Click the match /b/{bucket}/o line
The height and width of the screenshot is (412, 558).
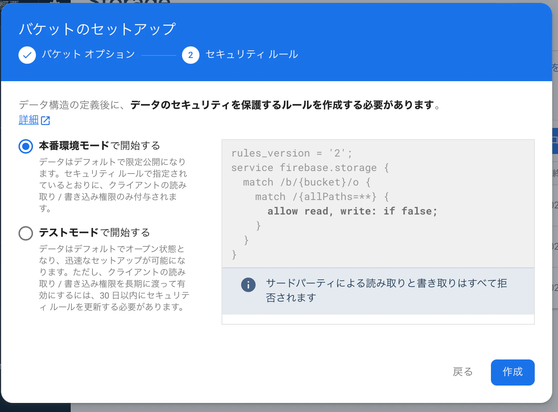pyautogui.click(x=307, y=182)
